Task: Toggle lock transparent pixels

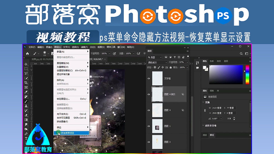Action: click(155, 67)
